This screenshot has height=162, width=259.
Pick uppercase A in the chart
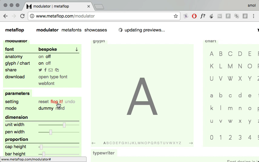pos(211,54)
